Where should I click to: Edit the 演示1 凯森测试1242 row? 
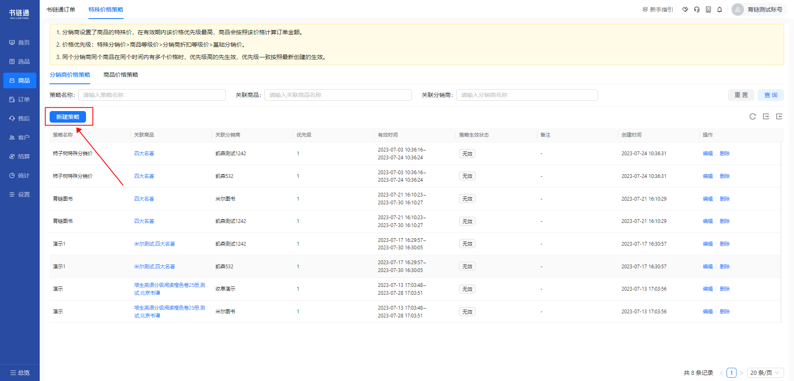point(708,244)
